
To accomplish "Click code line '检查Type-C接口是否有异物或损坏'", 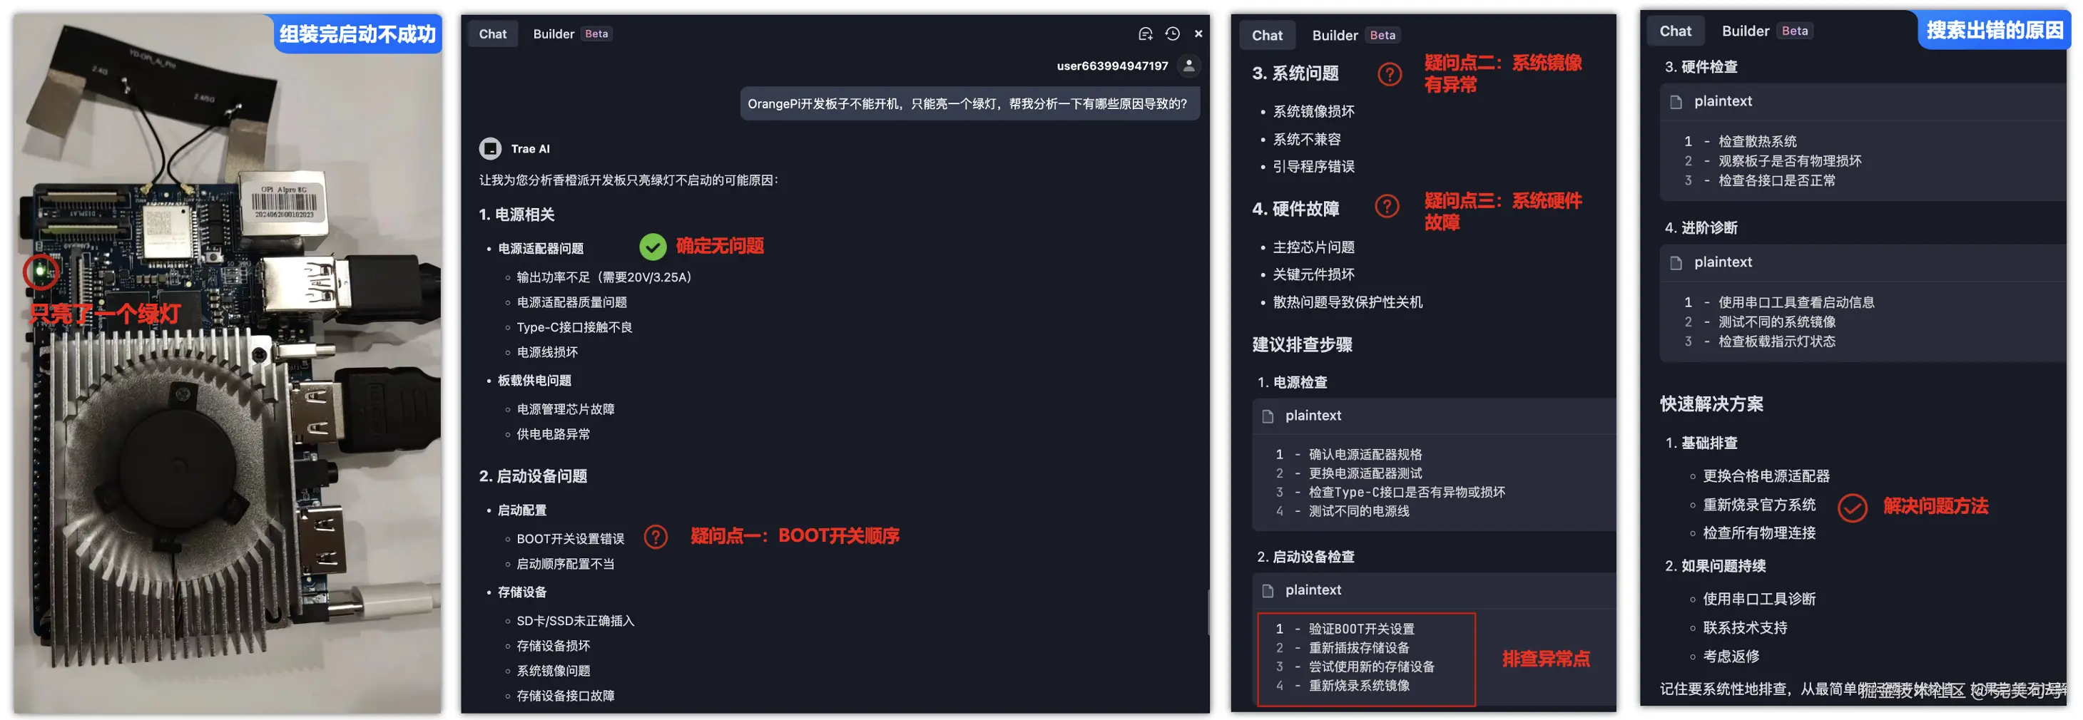I will point(1406,493).
